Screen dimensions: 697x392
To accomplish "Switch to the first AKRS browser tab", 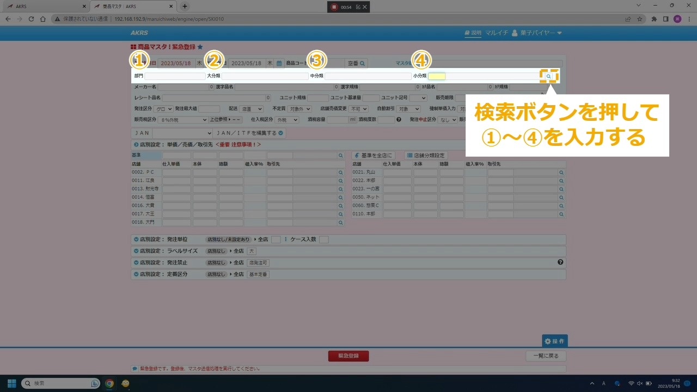I will 46,7.
